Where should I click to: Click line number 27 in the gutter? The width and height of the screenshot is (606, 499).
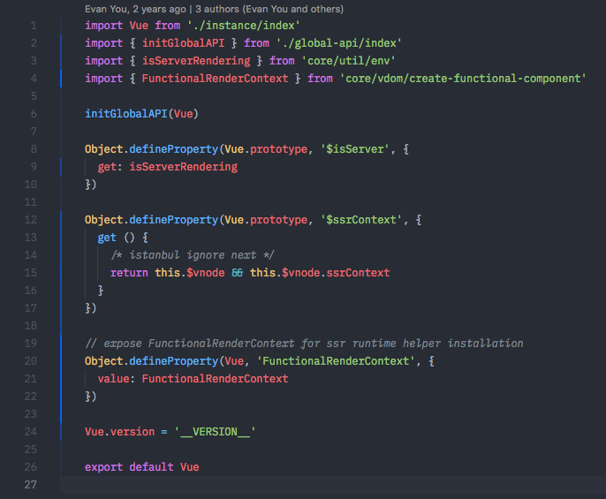click(31, 485)
